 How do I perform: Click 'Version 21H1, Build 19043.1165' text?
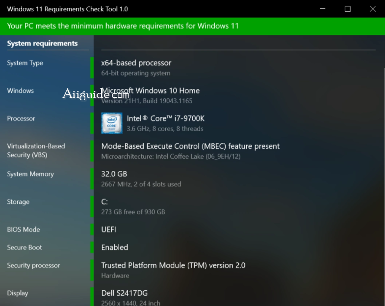pos(147,101)
